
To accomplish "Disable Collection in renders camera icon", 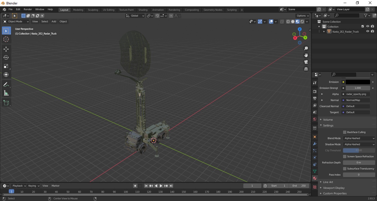I will [x=373, y=27].
